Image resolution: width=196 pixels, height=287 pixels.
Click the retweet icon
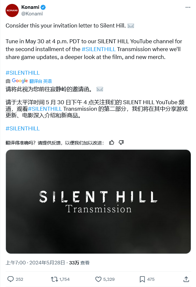[54, 279]
